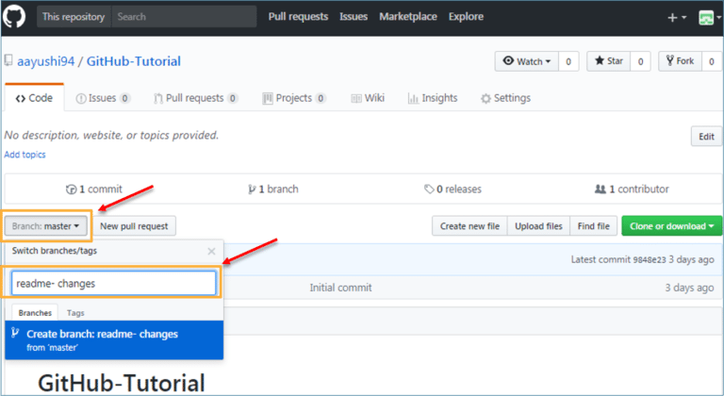Close the Switch branches/tags popup
724x396 pixels.
211,252
